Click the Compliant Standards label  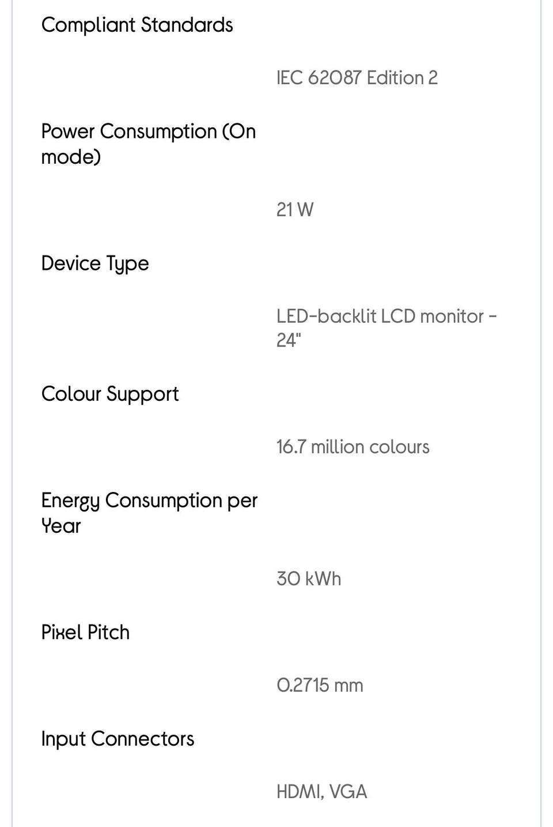click(137, 25)
